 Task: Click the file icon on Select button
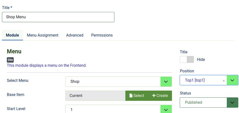pyautogui.click(x=131, y=95)
